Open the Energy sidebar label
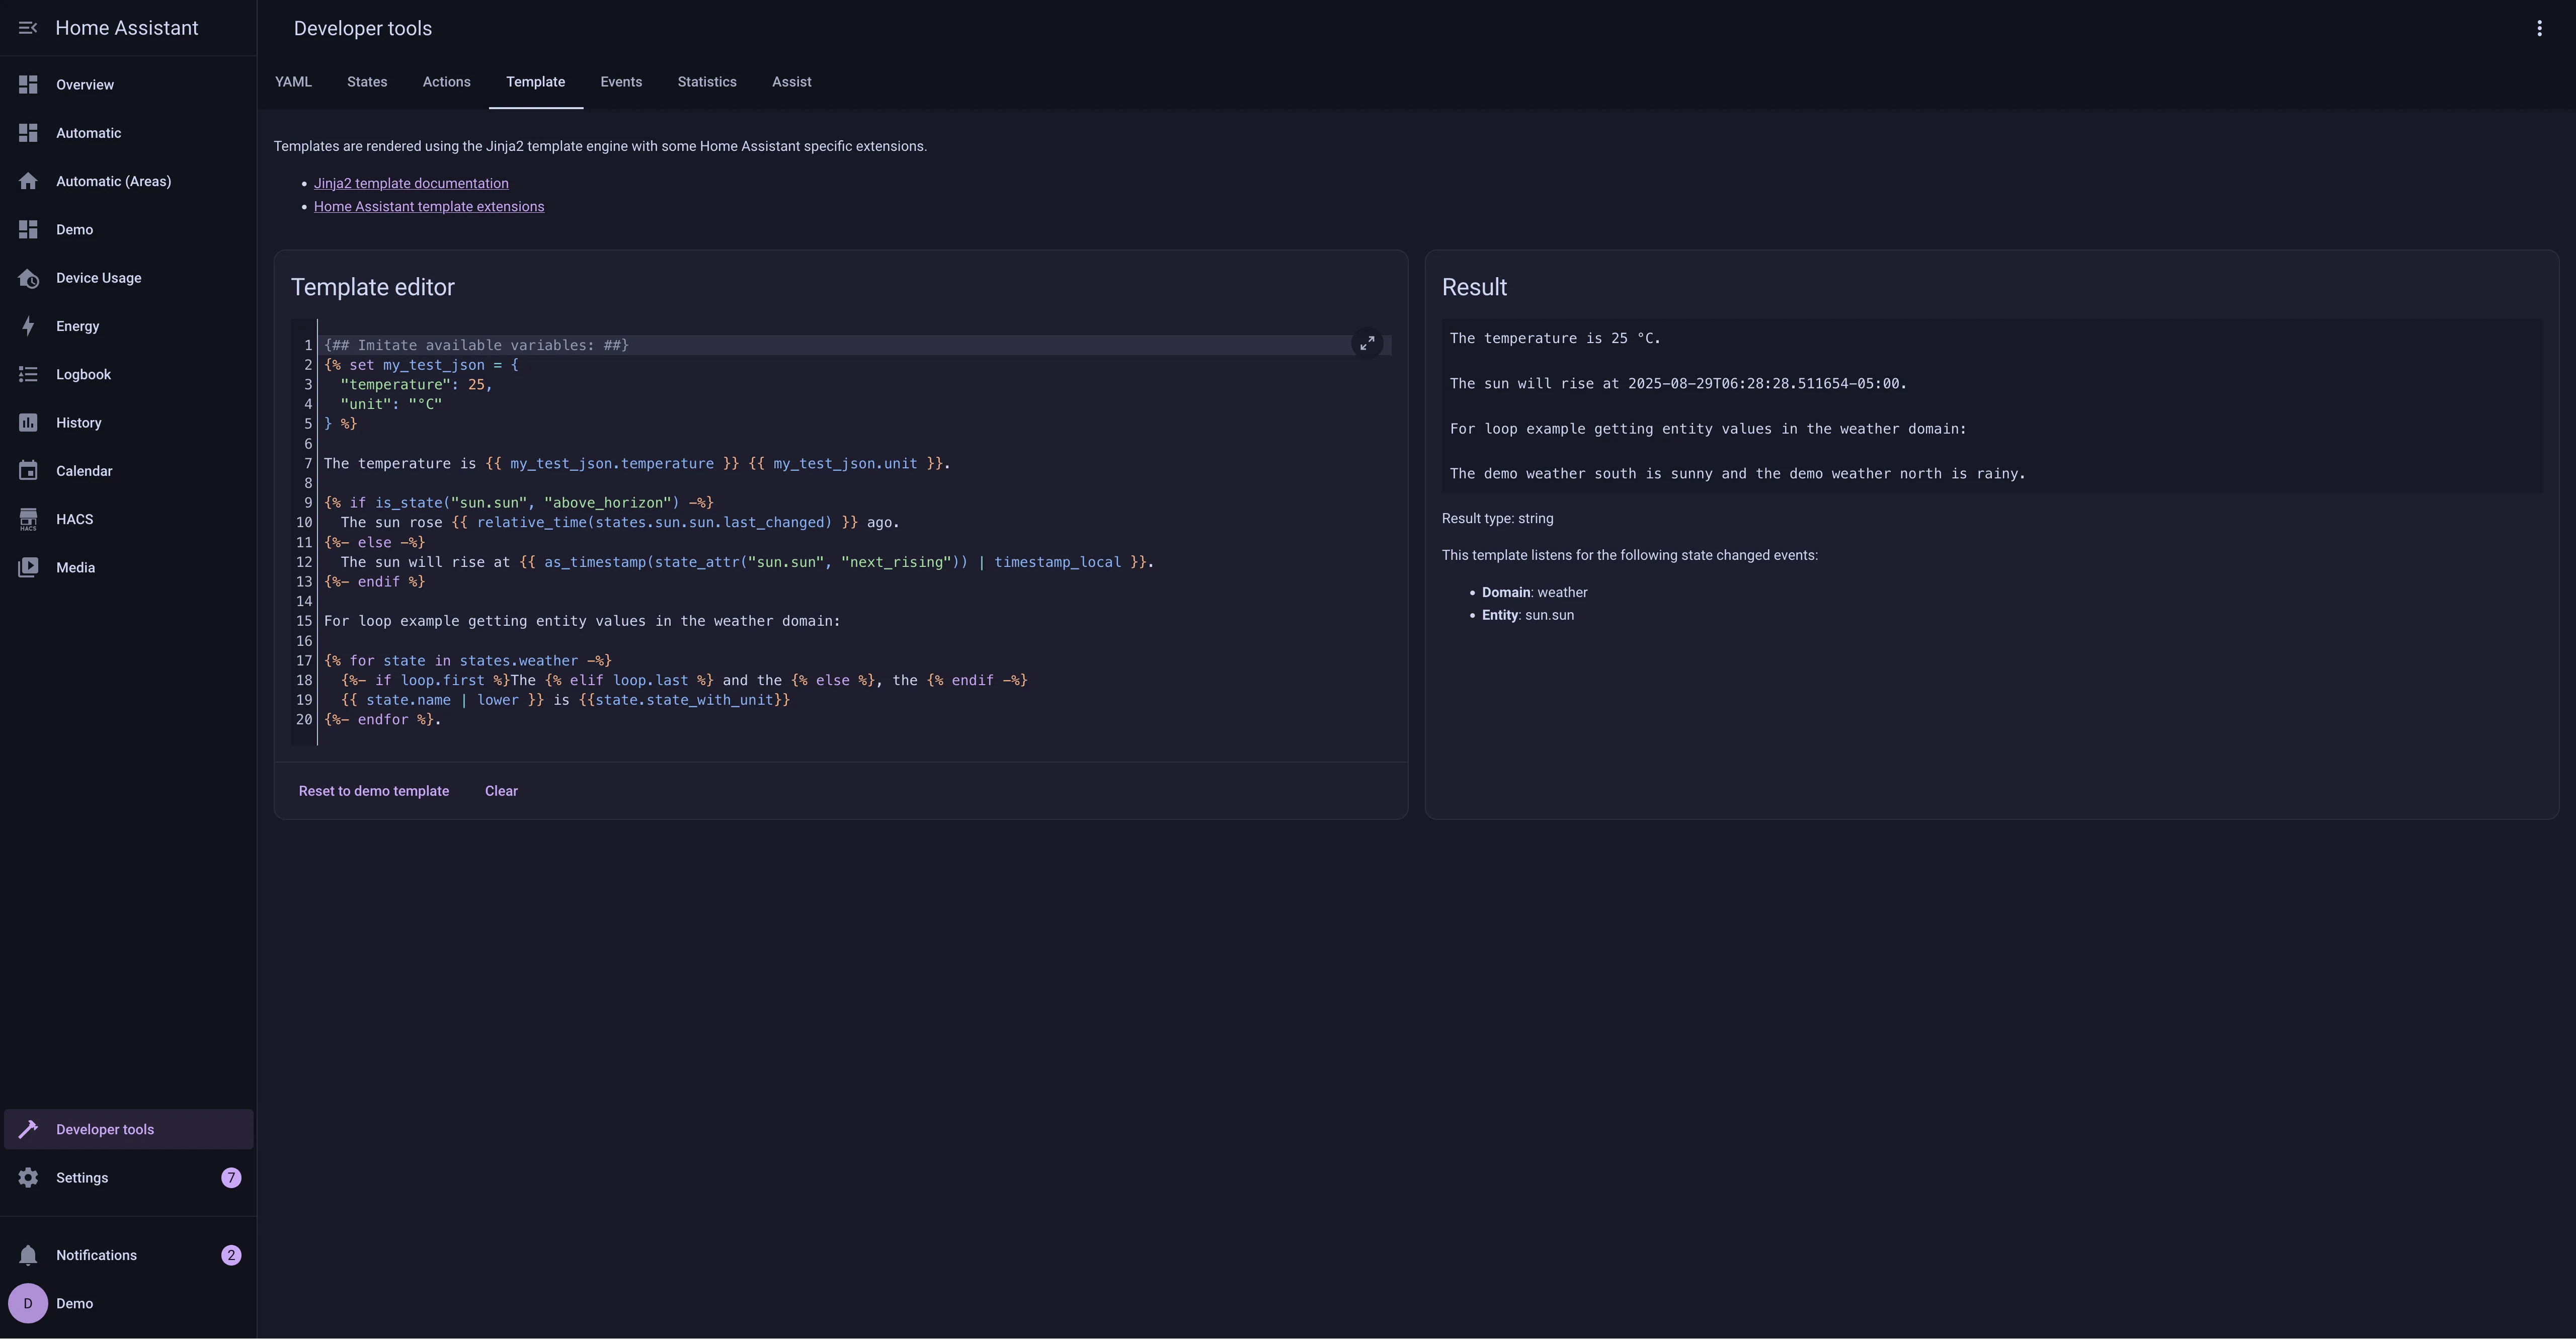2576x1339 pixels. point(77,326)
